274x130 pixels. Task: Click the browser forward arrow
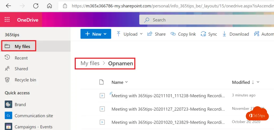pos(22,6)
